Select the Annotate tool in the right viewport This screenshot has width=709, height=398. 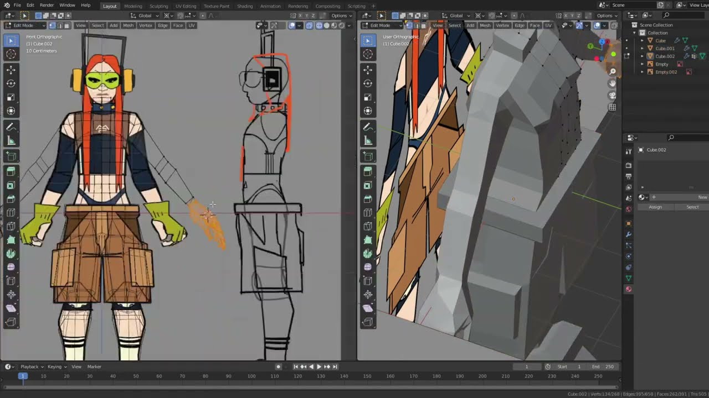tap(368, 127)
